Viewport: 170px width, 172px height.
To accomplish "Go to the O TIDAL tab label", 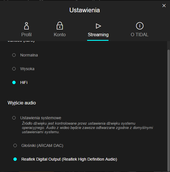I will tap(140, 35).
